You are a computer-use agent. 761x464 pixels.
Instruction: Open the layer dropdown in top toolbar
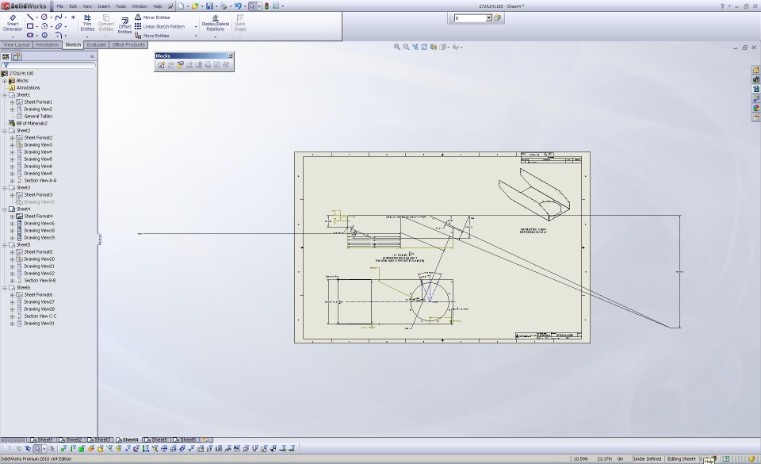[489, 18]
